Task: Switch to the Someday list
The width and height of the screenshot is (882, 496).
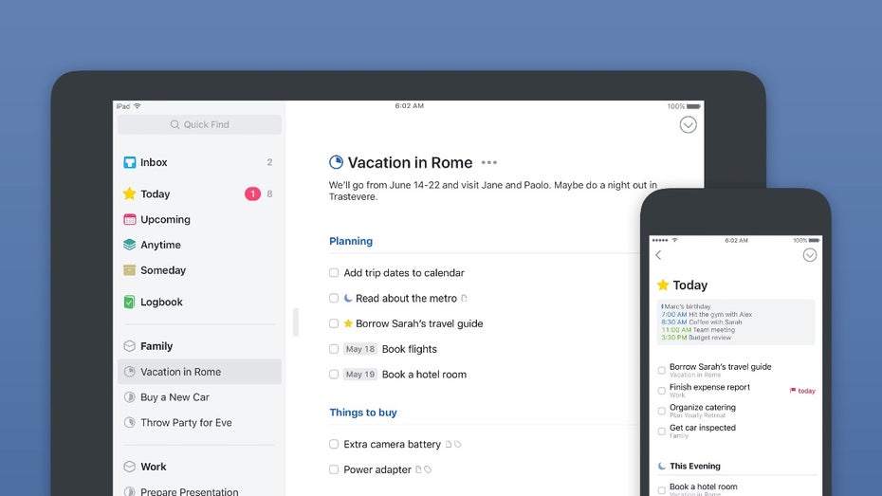Action: [200, 270]
